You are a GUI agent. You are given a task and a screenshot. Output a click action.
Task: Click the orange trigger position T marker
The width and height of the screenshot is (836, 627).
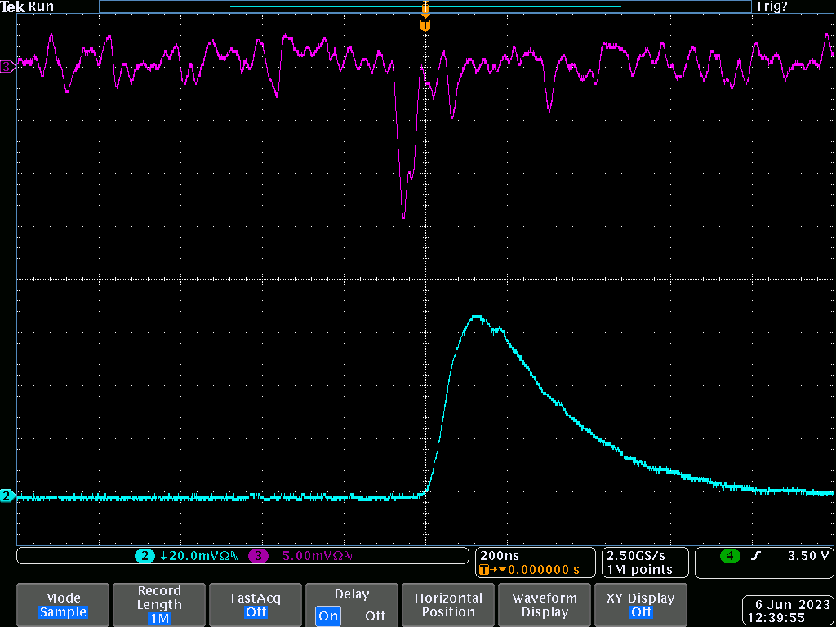pos(425,25)
